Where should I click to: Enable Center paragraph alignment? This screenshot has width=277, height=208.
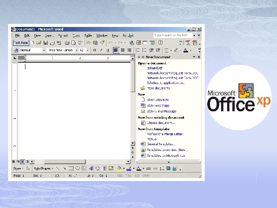tap(123, 50)
